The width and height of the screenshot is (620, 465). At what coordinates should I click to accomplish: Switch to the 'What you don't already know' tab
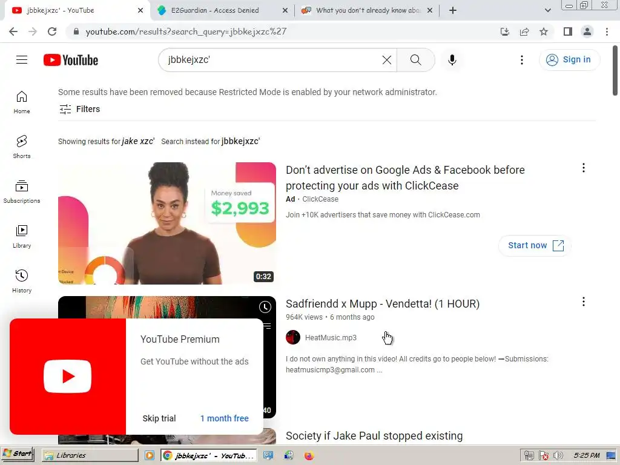(x=368, y=10)
